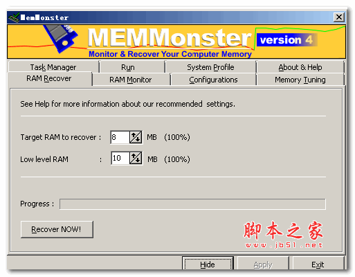Open the System Profile tab

coord(210,67)
